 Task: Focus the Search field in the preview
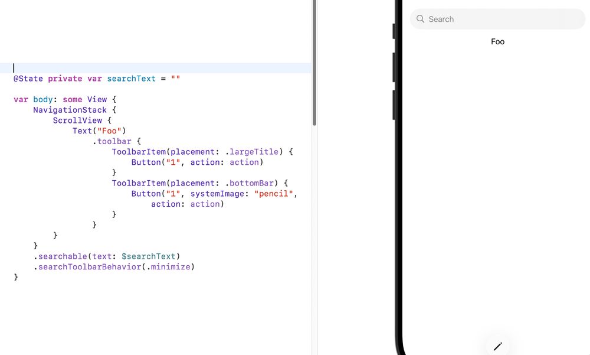[x=497, y=19]
